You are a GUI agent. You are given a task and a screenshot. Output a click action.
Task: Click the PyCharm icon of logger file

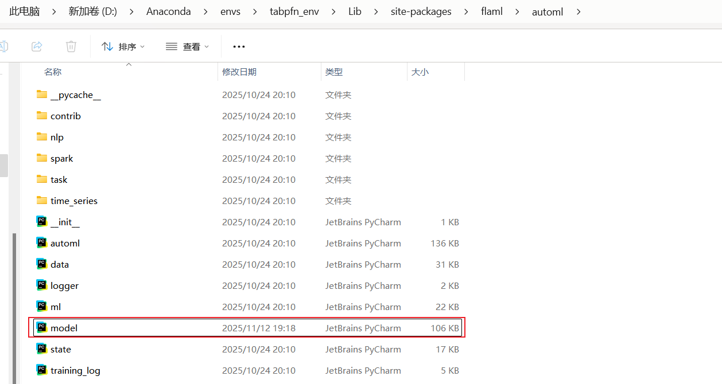click(x=41, y=285)
